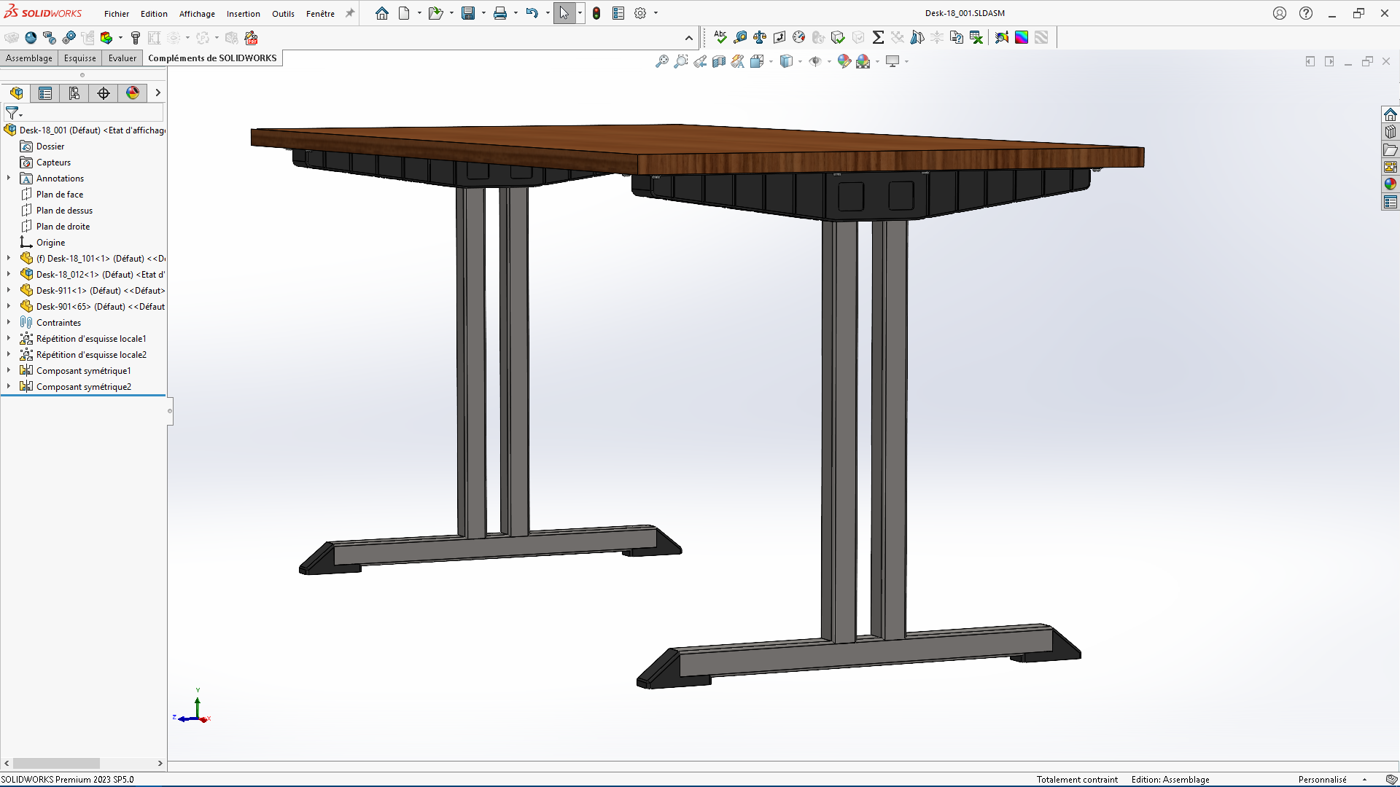Open the Outils menu
The height and width of the screenshot is (787, 1400).
(283, 14)
